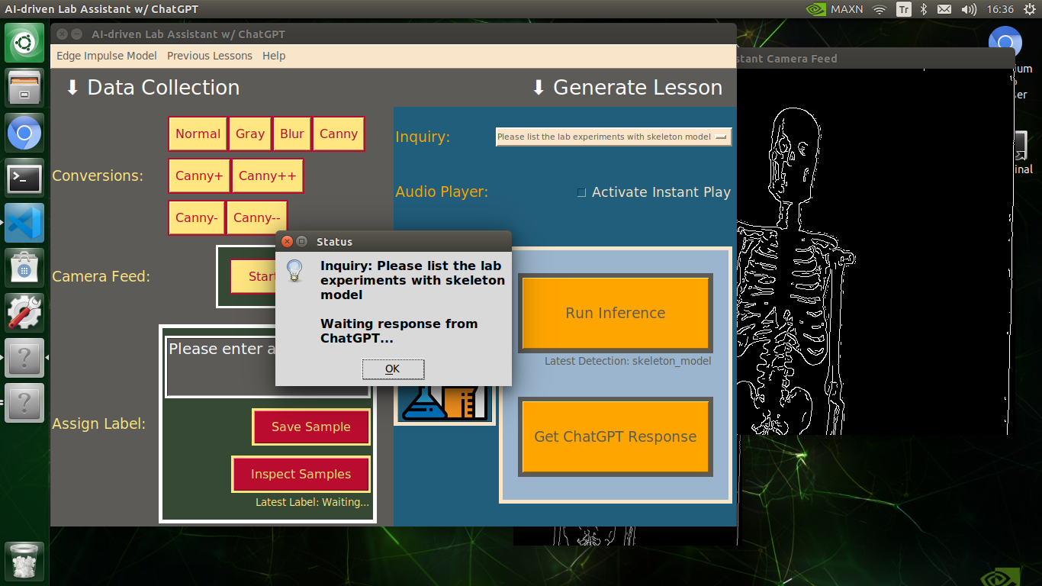Click the Camera Feed label
1042x586 pixels.
point(101,276)
